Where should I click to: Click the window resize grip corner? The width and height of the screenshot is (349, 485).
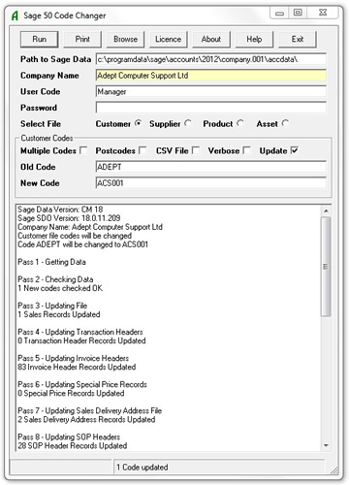click(334, 470)
